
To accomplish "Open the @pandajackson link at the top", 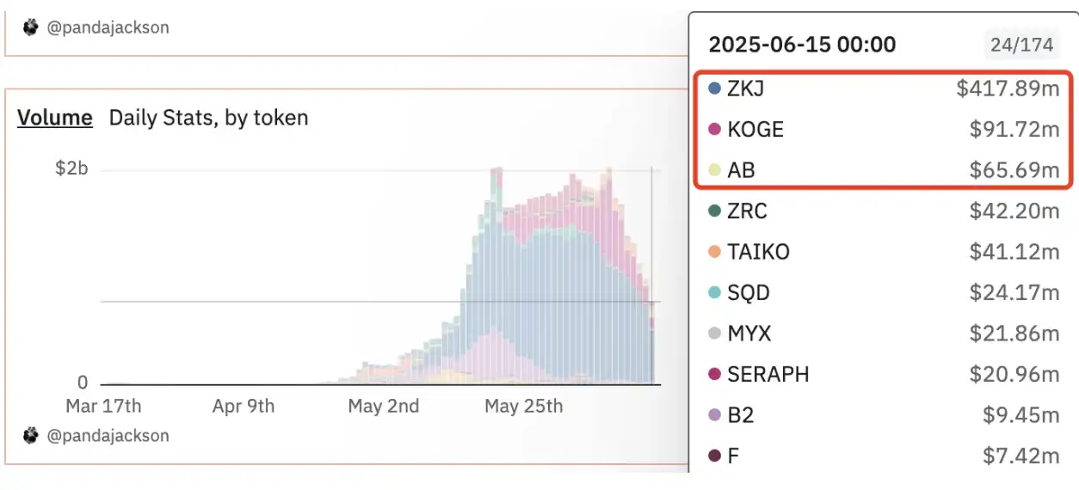I will pyautogui.click(x=108, y=28).
